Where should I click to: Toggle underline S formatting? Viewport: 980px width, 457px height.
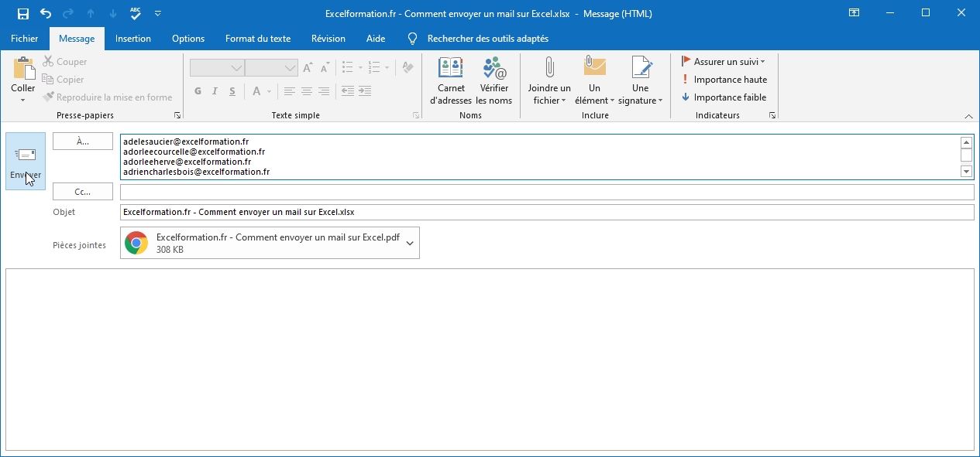pos(232,91)
